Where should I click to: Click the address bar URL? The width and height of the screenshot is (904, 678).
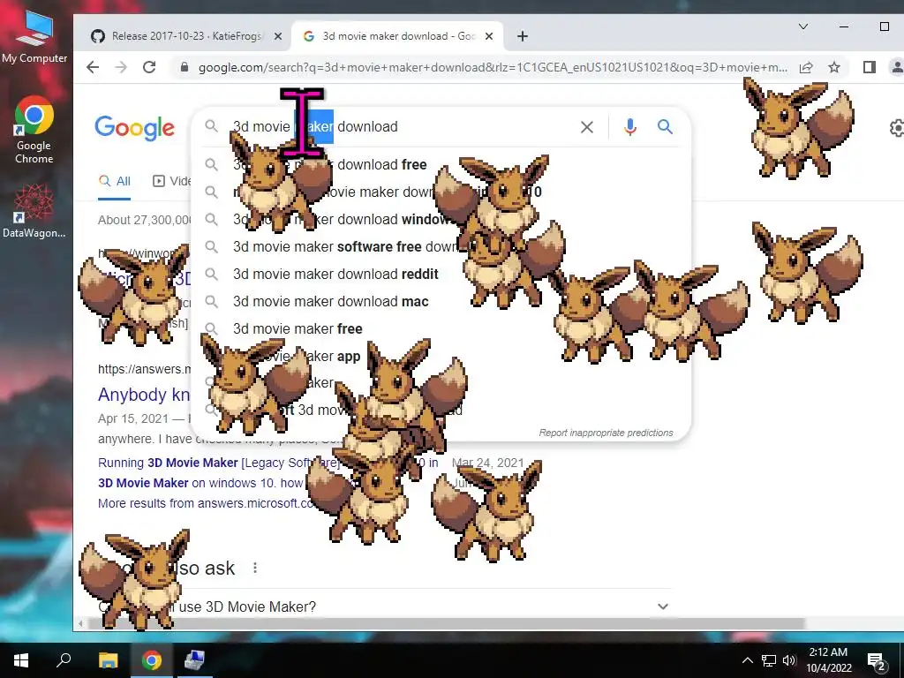coord(493,67)
